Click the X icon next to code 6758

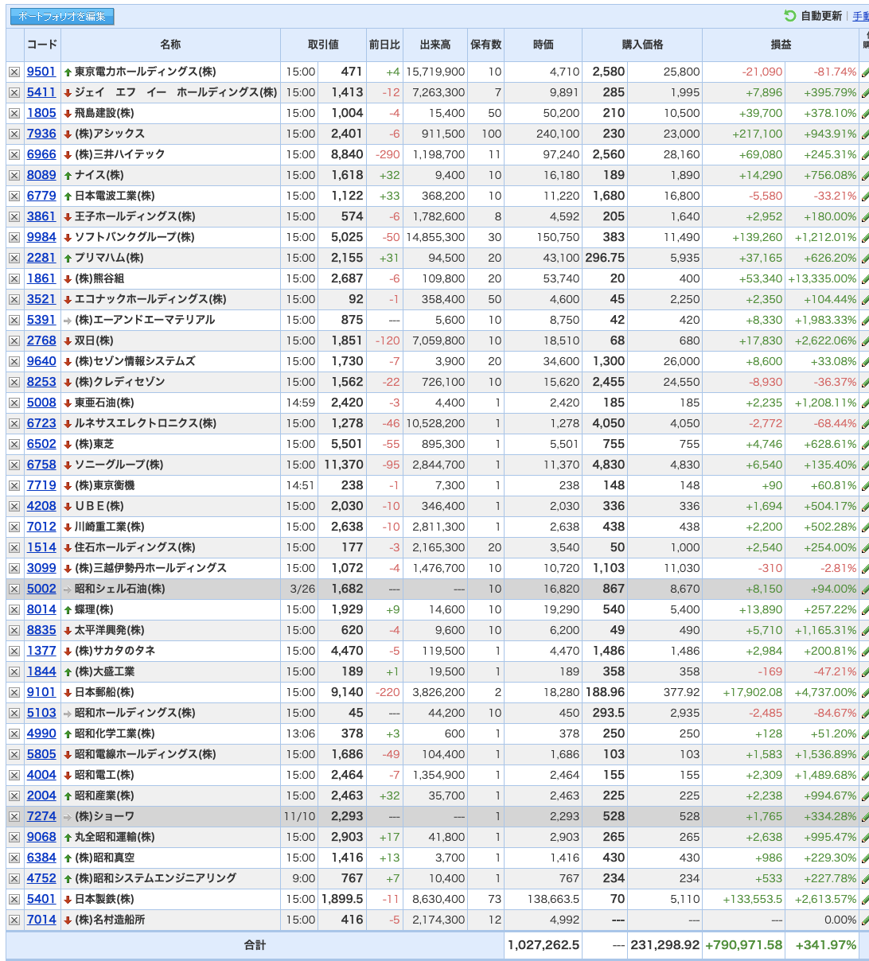coord(14,465)
